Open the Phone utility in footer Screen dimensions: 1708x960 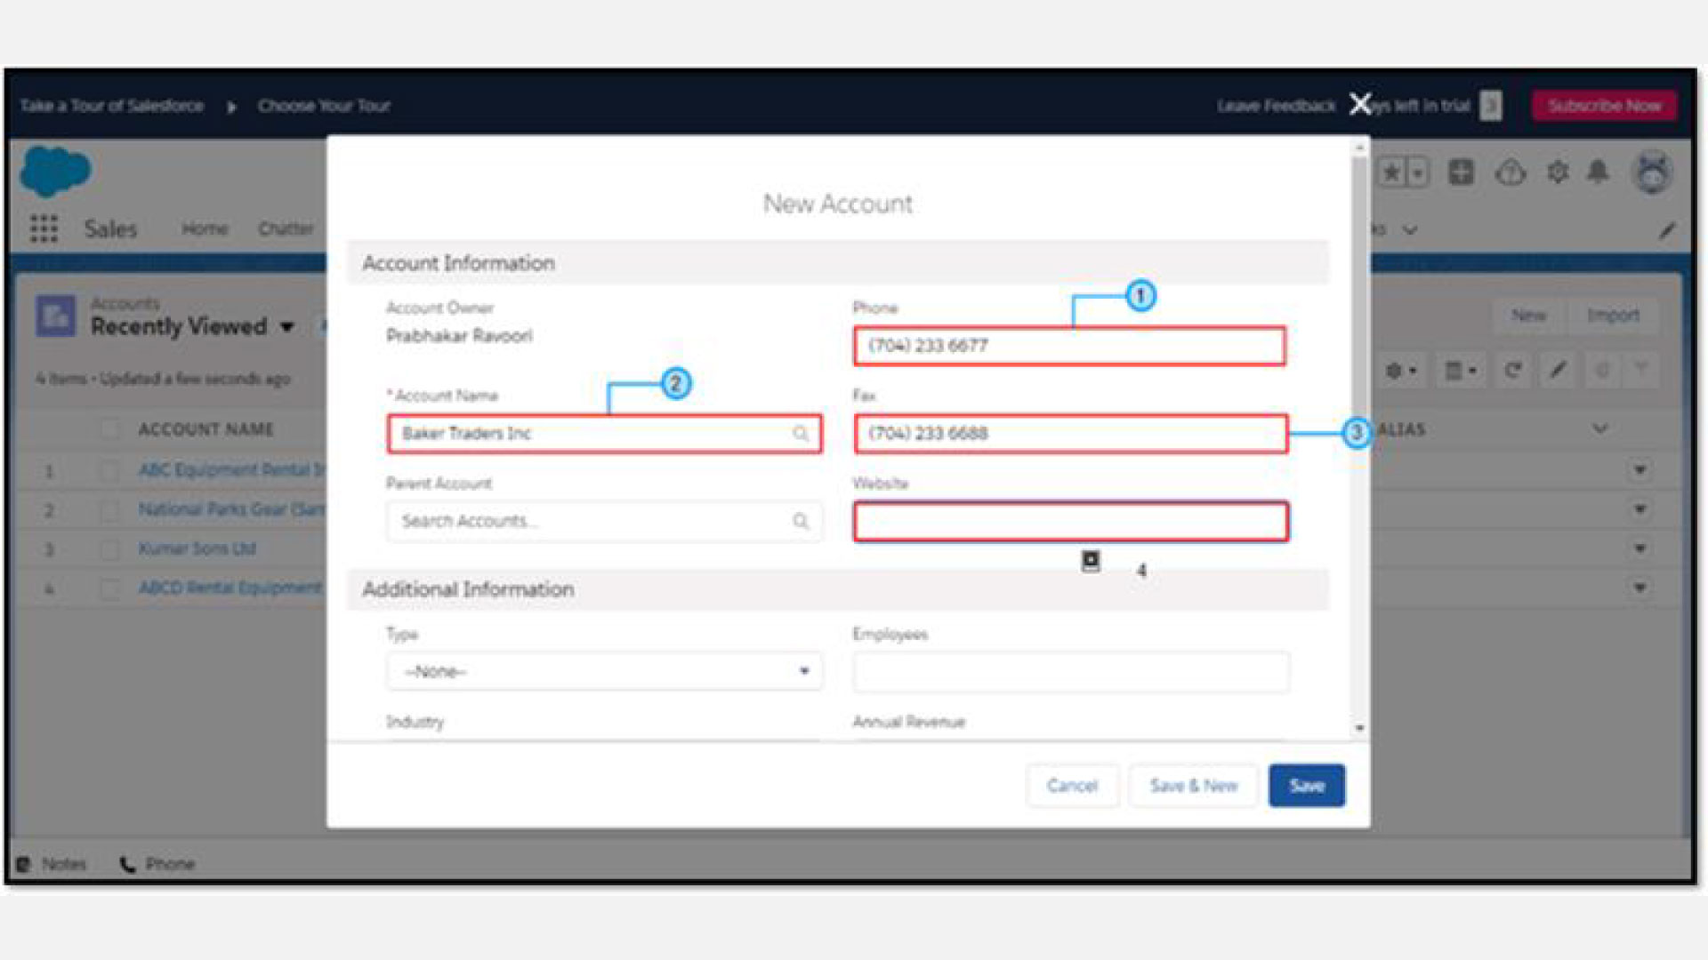pyautogui.click(x=157, y=864)
